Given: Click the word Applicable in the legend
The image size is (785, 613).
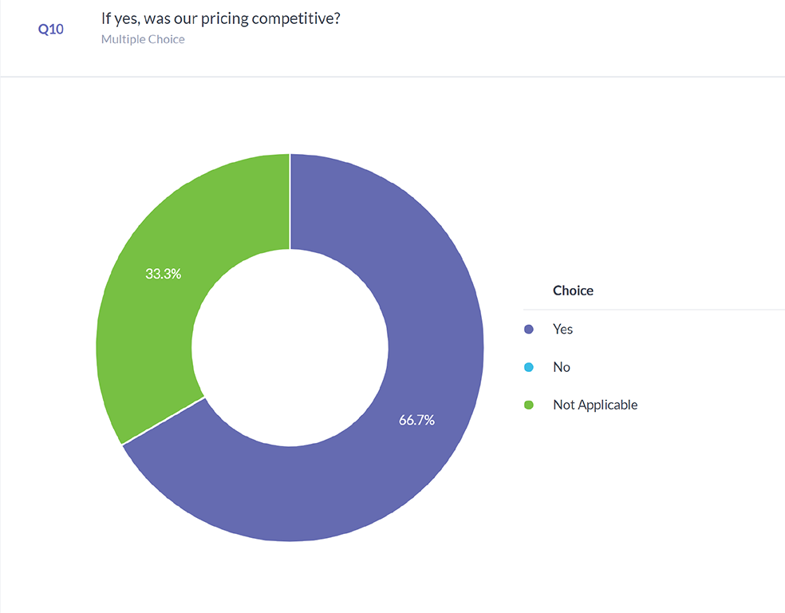Looking at the screenshot, I should coord(608,405).
